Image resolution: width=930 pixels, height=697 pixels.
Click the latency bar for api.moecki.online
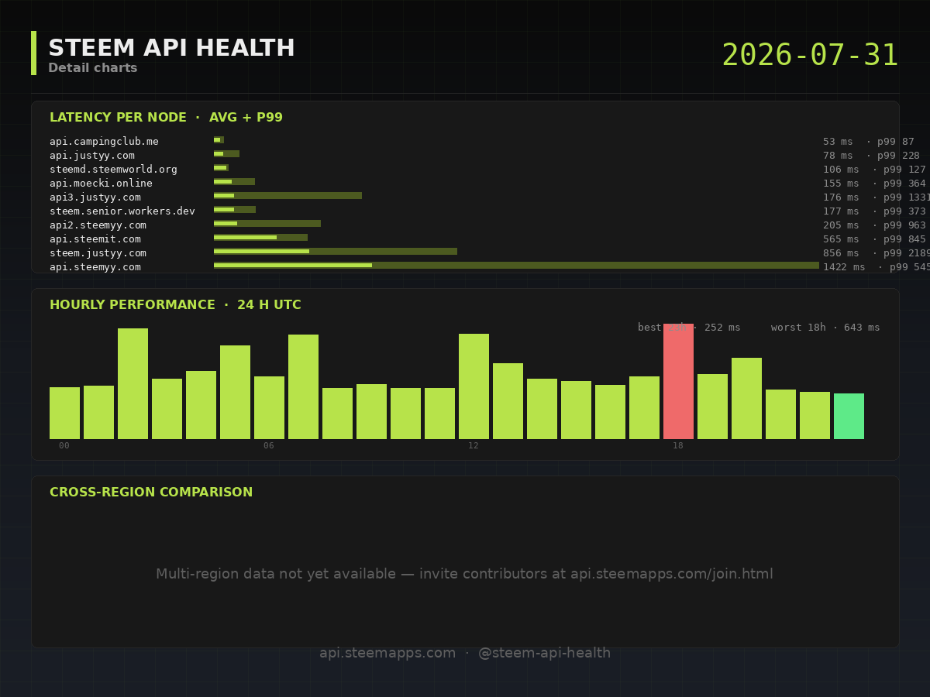click(234, 181)
